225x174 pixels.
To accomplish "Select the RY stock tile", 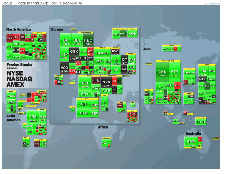I will pos(16,37).
